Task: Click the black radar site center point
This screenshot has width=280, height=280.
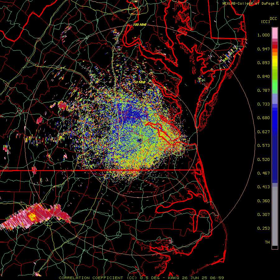Action: 140,140
